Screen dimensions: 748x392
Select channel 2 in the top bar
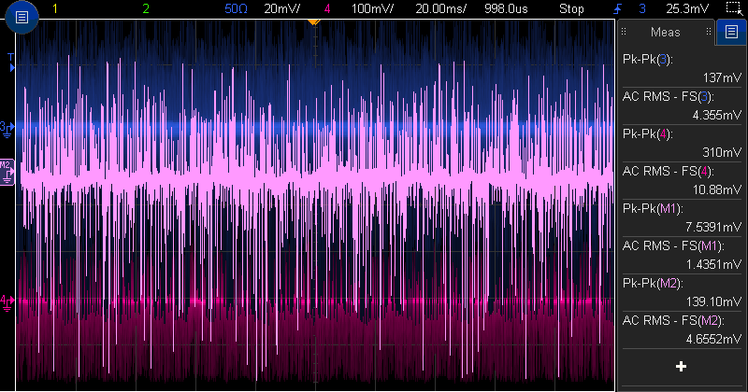click(146, 8)
